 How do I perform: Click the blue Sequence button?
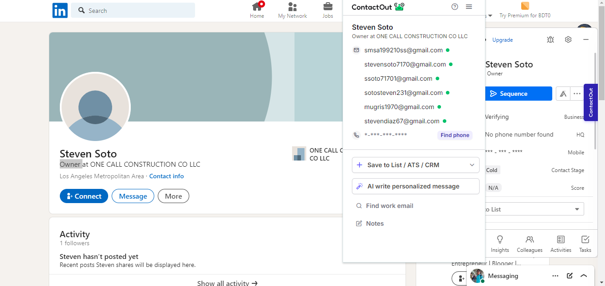(x=519, y=94)
